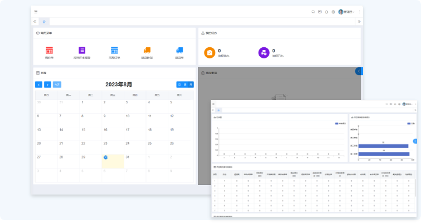Open the notification bell in main header

[327, 12]
